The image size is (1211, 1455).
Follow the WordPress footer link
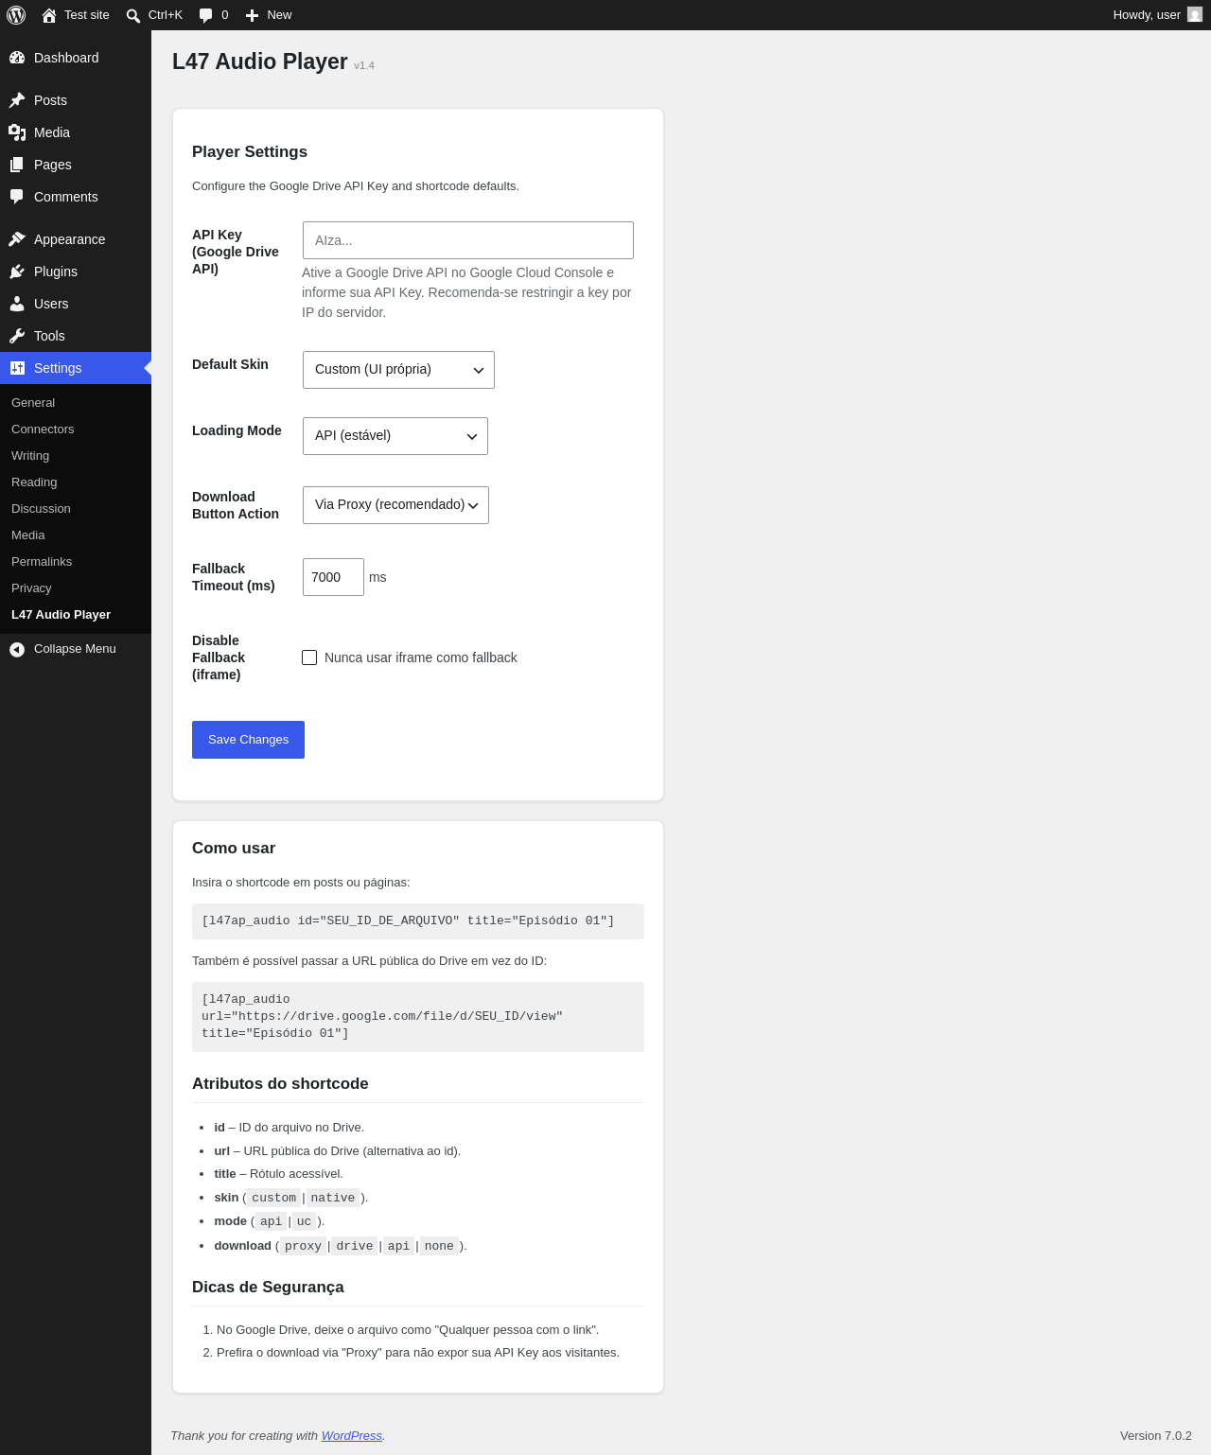tap(351, 1436)
